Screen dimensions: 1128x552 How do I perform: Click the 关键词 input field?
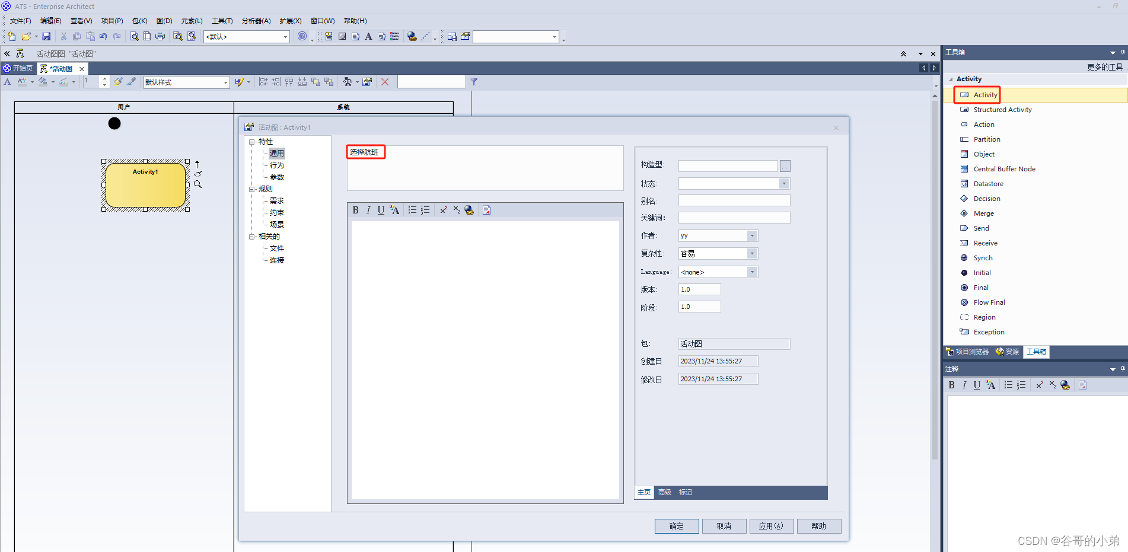coord(734,218)
